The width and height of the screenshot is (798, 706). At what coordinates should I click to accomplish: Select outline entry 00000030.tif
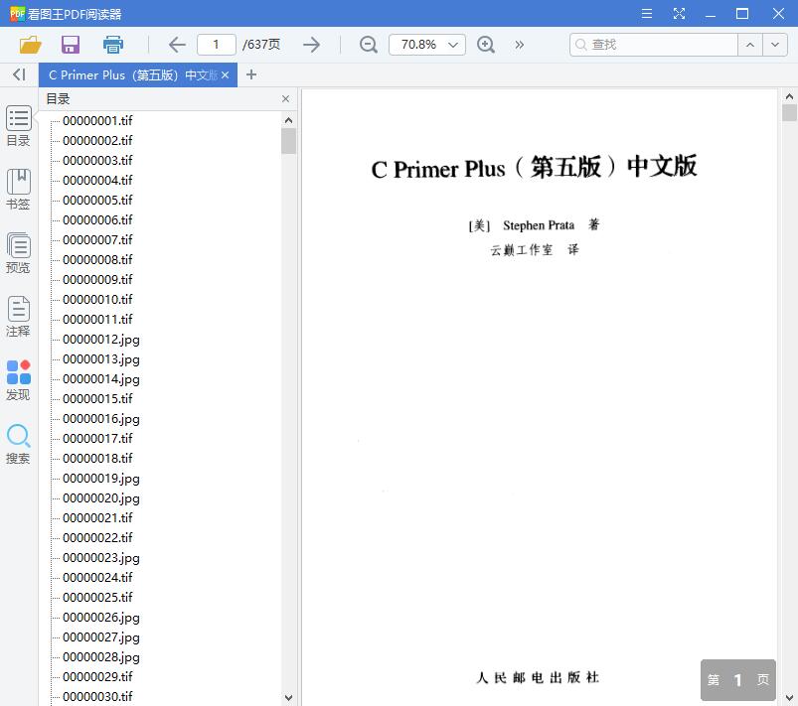97,696
